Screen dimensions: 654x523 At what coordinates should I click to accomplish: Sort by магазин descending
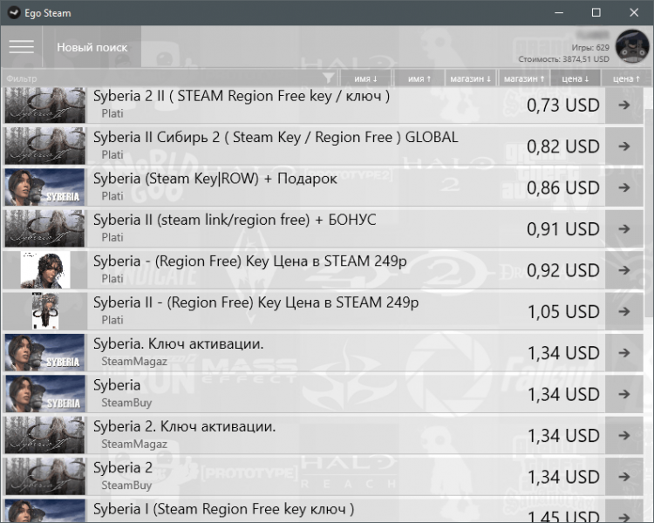(x=471, y=78)
